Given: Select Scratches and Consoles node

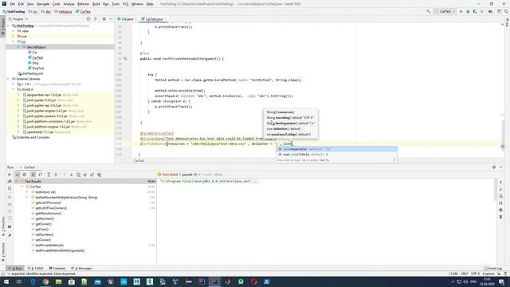Looking at the screenshot, I should click(x=33, y=137).
